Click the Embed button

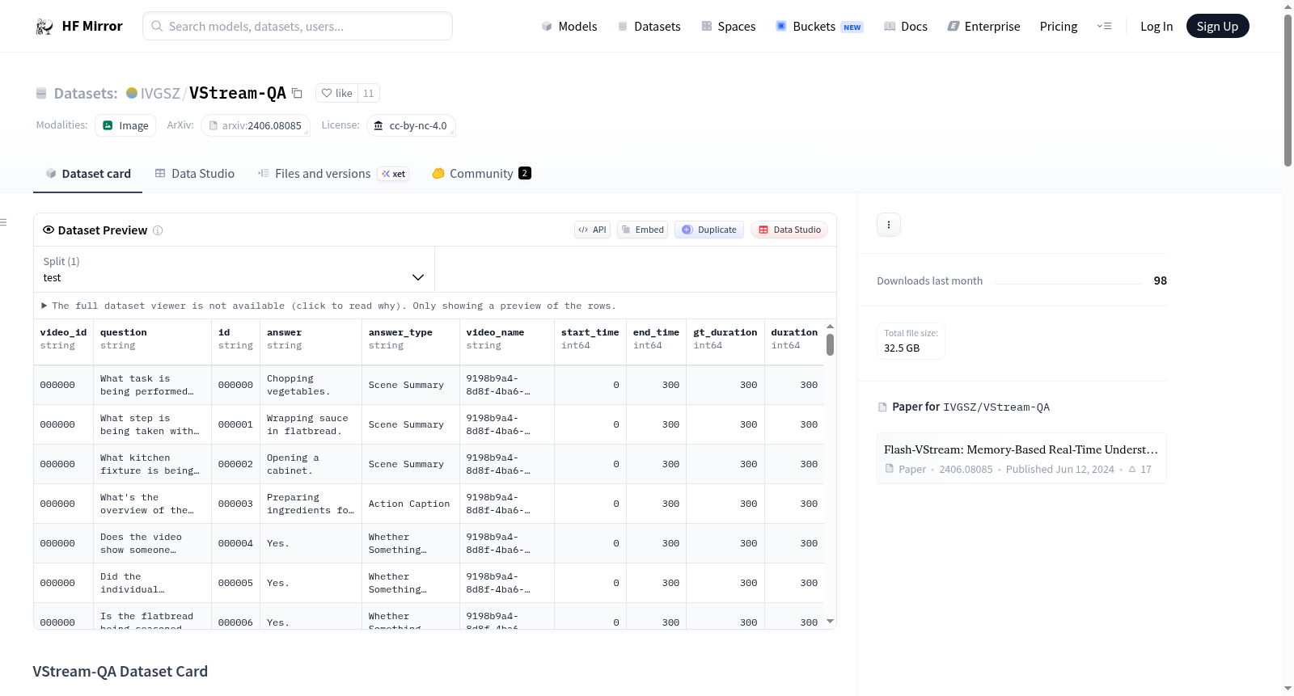(x=643, y=230)
